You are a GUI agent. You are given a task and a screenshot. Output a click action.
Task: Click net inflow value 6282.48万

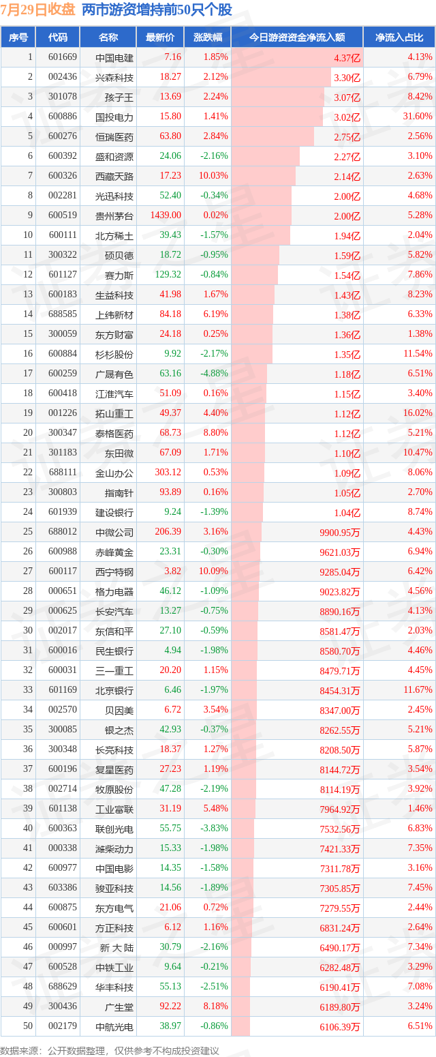339,968
